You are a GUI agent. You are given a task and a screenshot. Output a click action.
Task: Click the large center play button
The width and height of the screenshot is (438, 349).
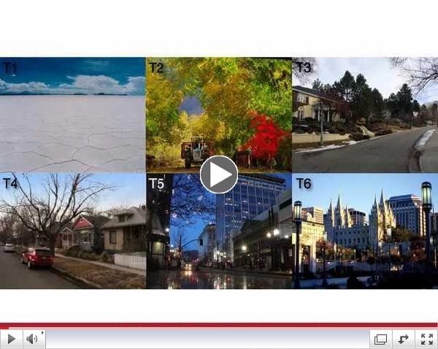click(x=219, y=174)
